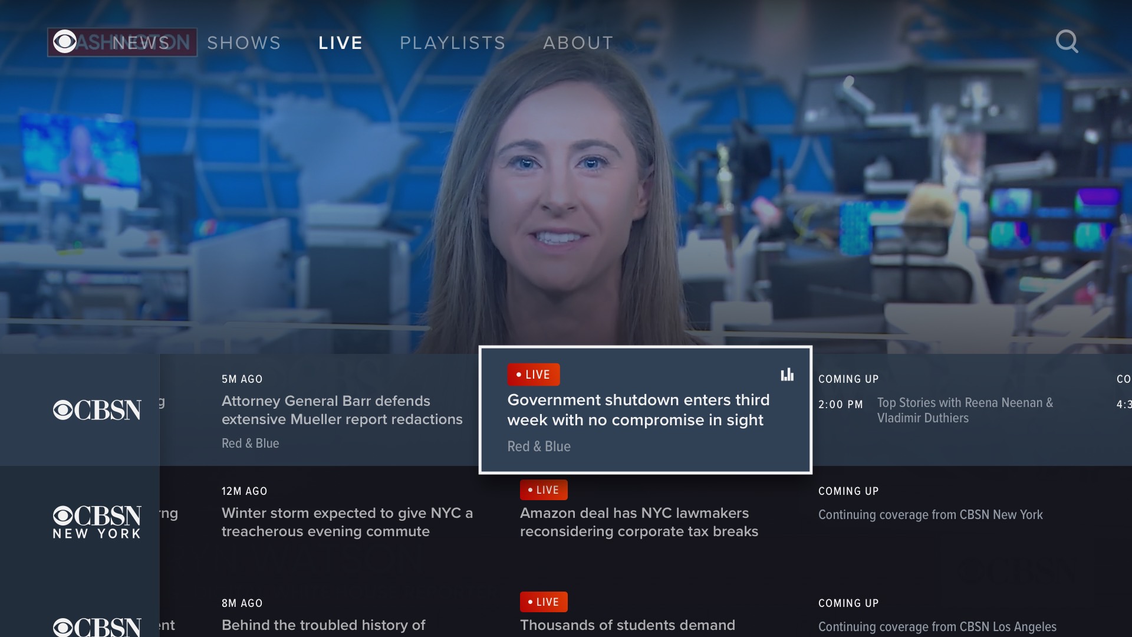Open the Shows tab
Image resolution: width=1132 pixels, height=637 pixels.
click(x=243, y=43)
